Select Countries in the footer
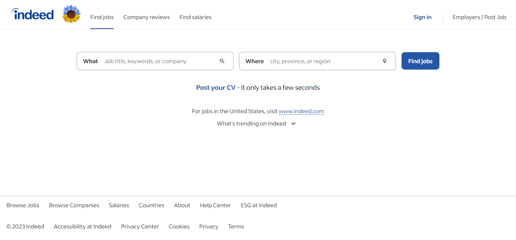The image size is (516, 240). [151, 205]
